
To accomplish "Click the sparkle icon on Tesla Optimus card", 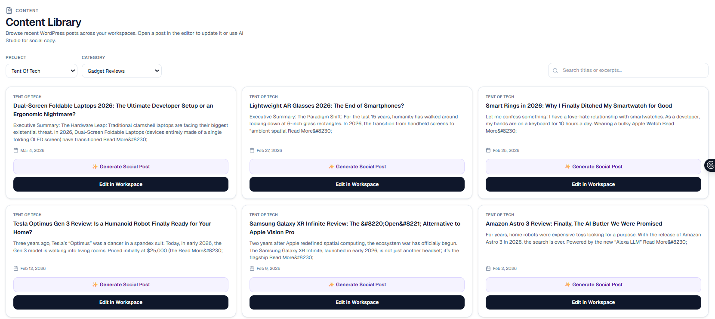I will tap(95, 285).
